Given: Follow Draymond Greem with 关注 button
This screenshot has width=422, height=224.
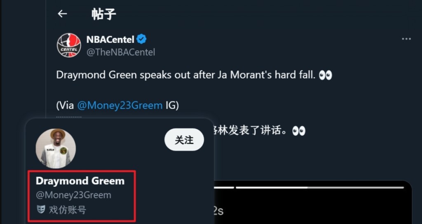Looking at the screenshot, I should pyautogui.click(x=184, y=139).
